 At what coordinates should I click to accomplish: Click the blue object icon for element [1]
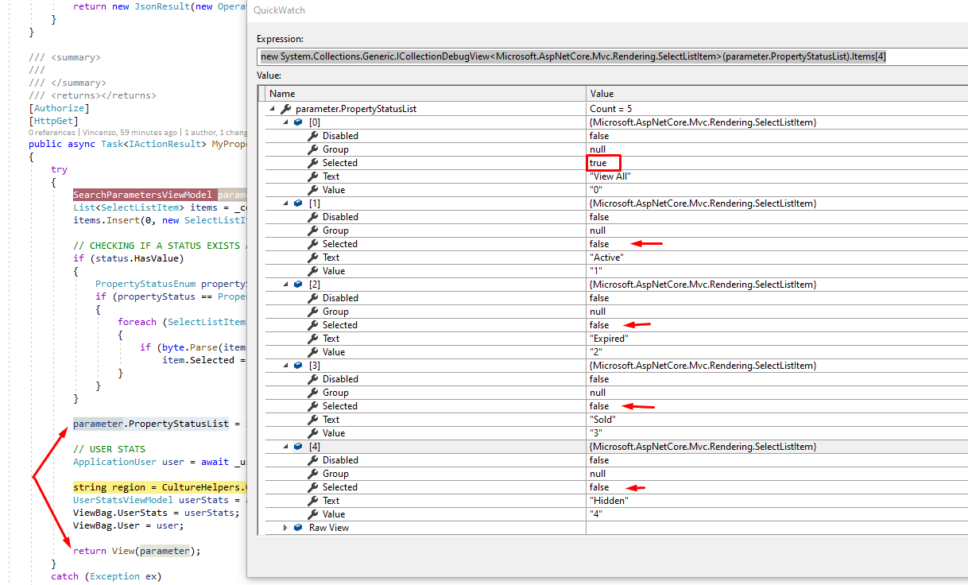coord(297,203)
